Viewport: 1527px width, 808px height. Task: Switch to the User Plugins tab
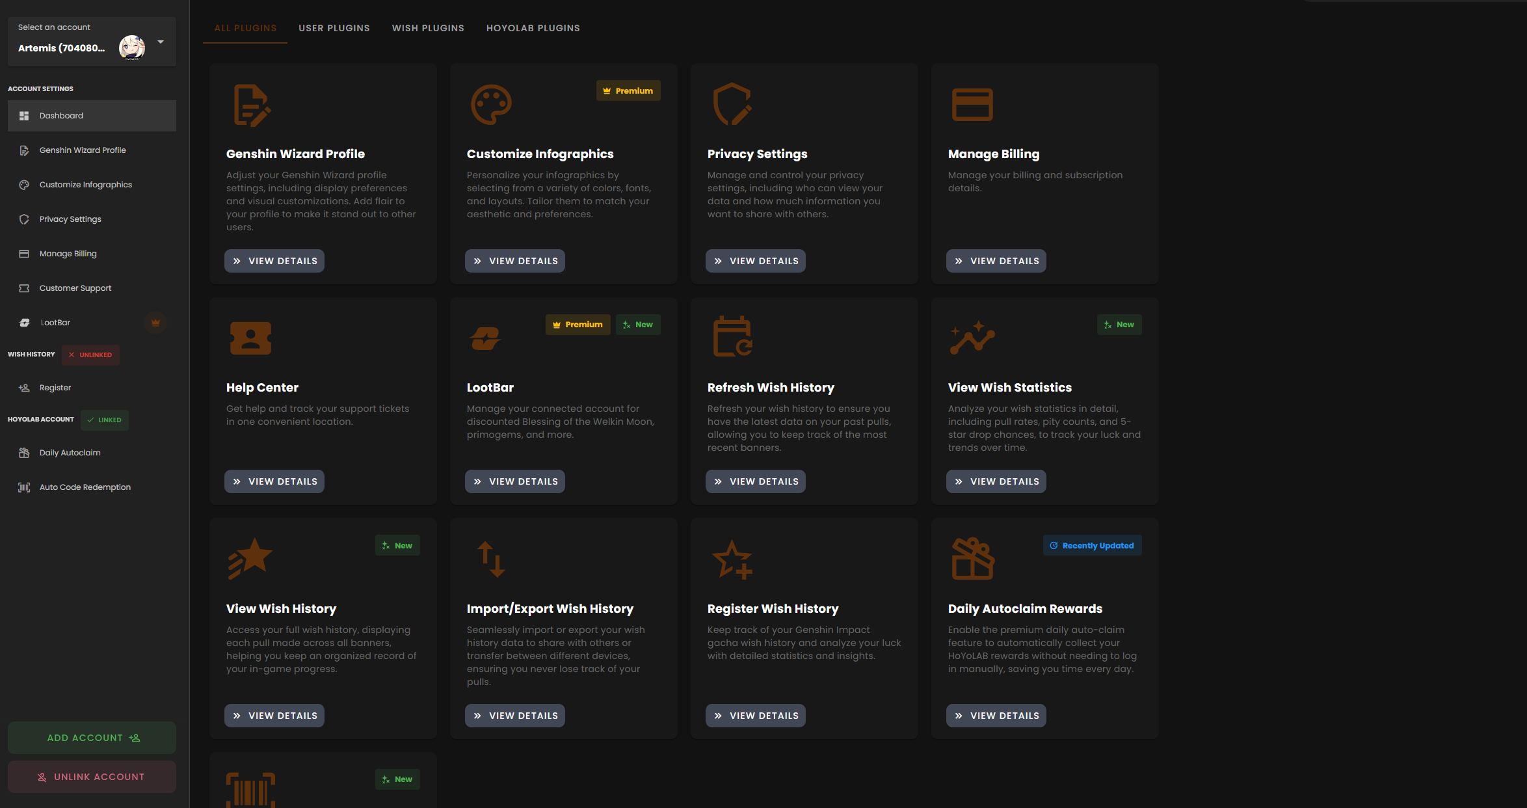[334, 28]
